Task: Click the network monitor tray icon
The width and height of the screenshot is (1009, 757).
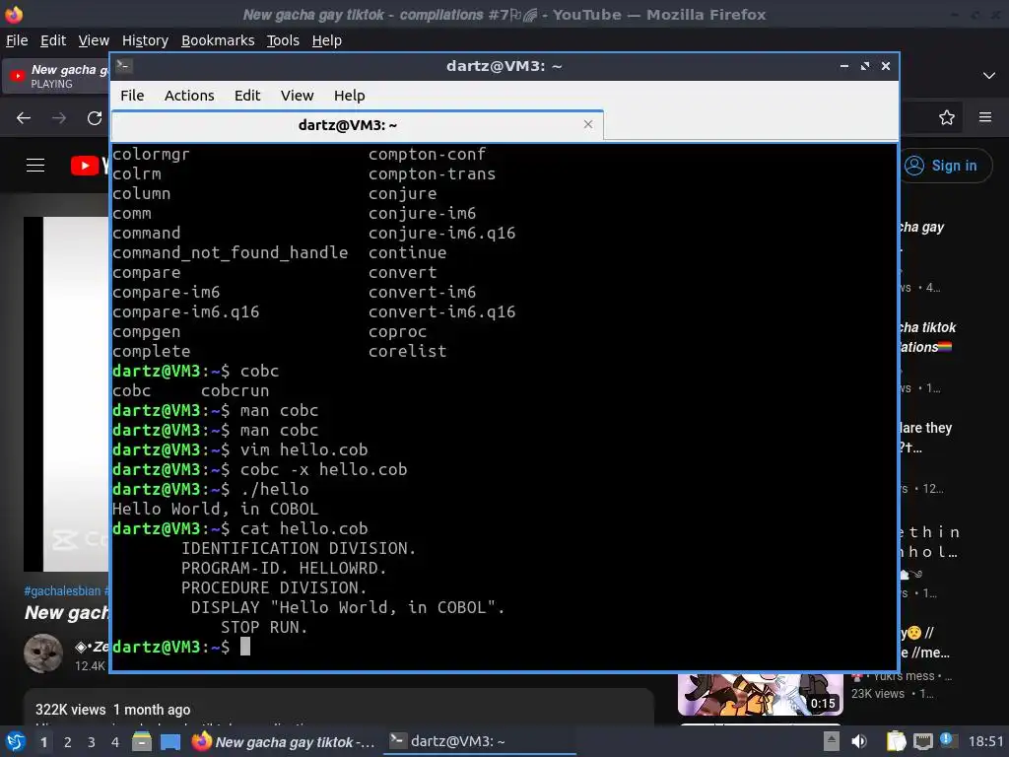Action: click(x=922, y=741)
